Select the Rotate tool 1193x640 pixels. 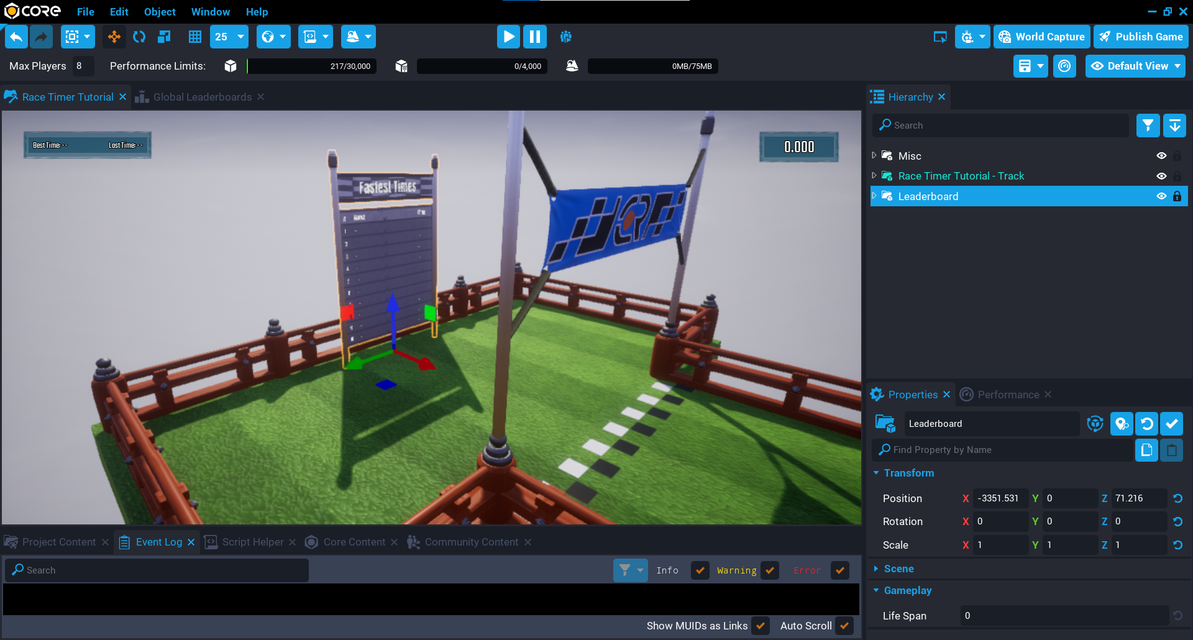click(x=139, y=37)
